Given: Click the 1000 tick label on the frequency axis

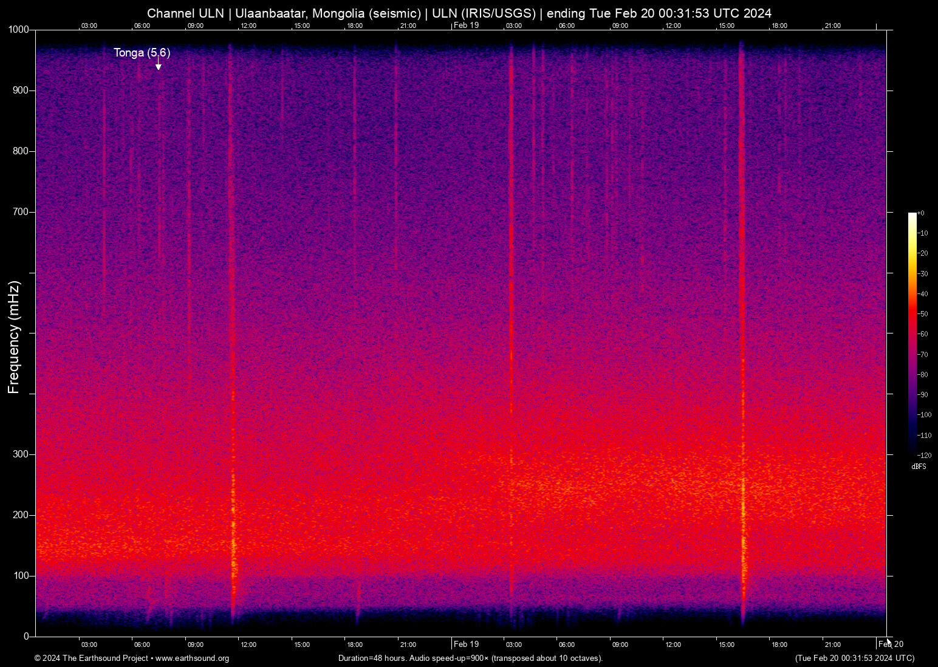Looking at the screenshot, I should tap(18, 30).
